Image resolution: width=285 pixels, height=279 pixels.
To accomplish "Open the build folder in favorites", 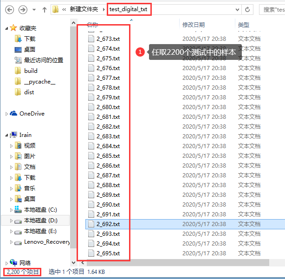I will click(x=31, y=71).
